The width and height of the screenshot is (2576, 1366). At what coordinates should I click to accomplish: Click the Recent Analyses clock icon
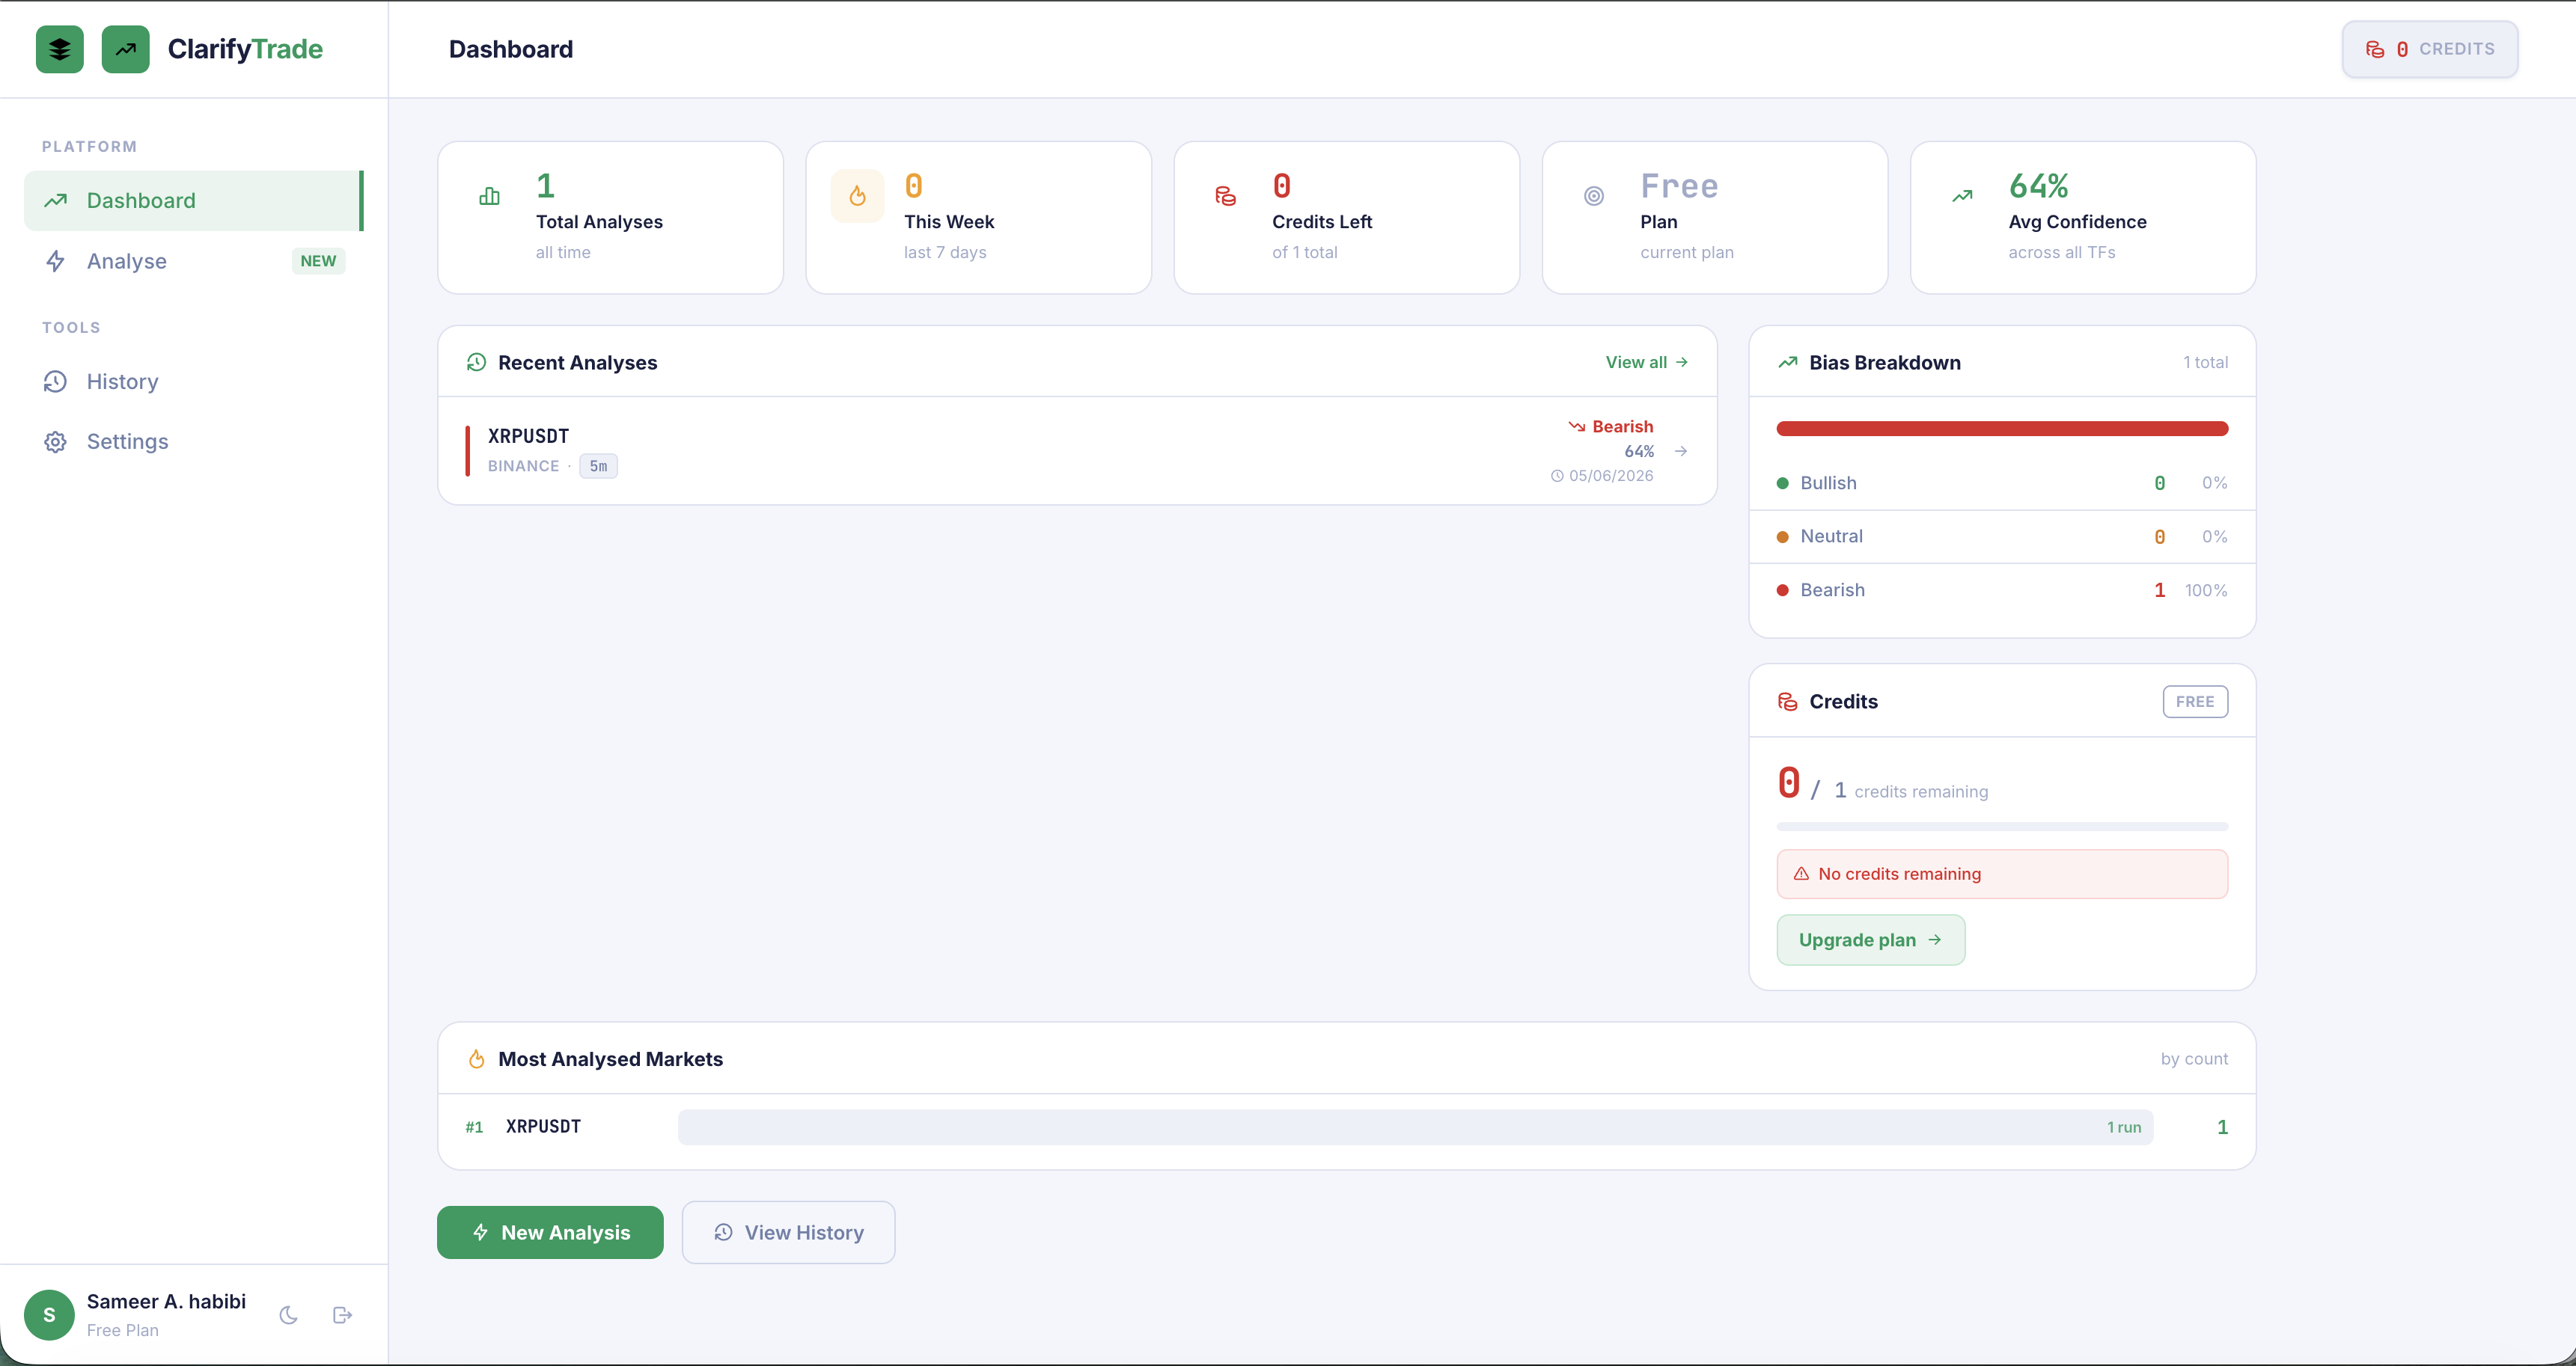point(476,362)
